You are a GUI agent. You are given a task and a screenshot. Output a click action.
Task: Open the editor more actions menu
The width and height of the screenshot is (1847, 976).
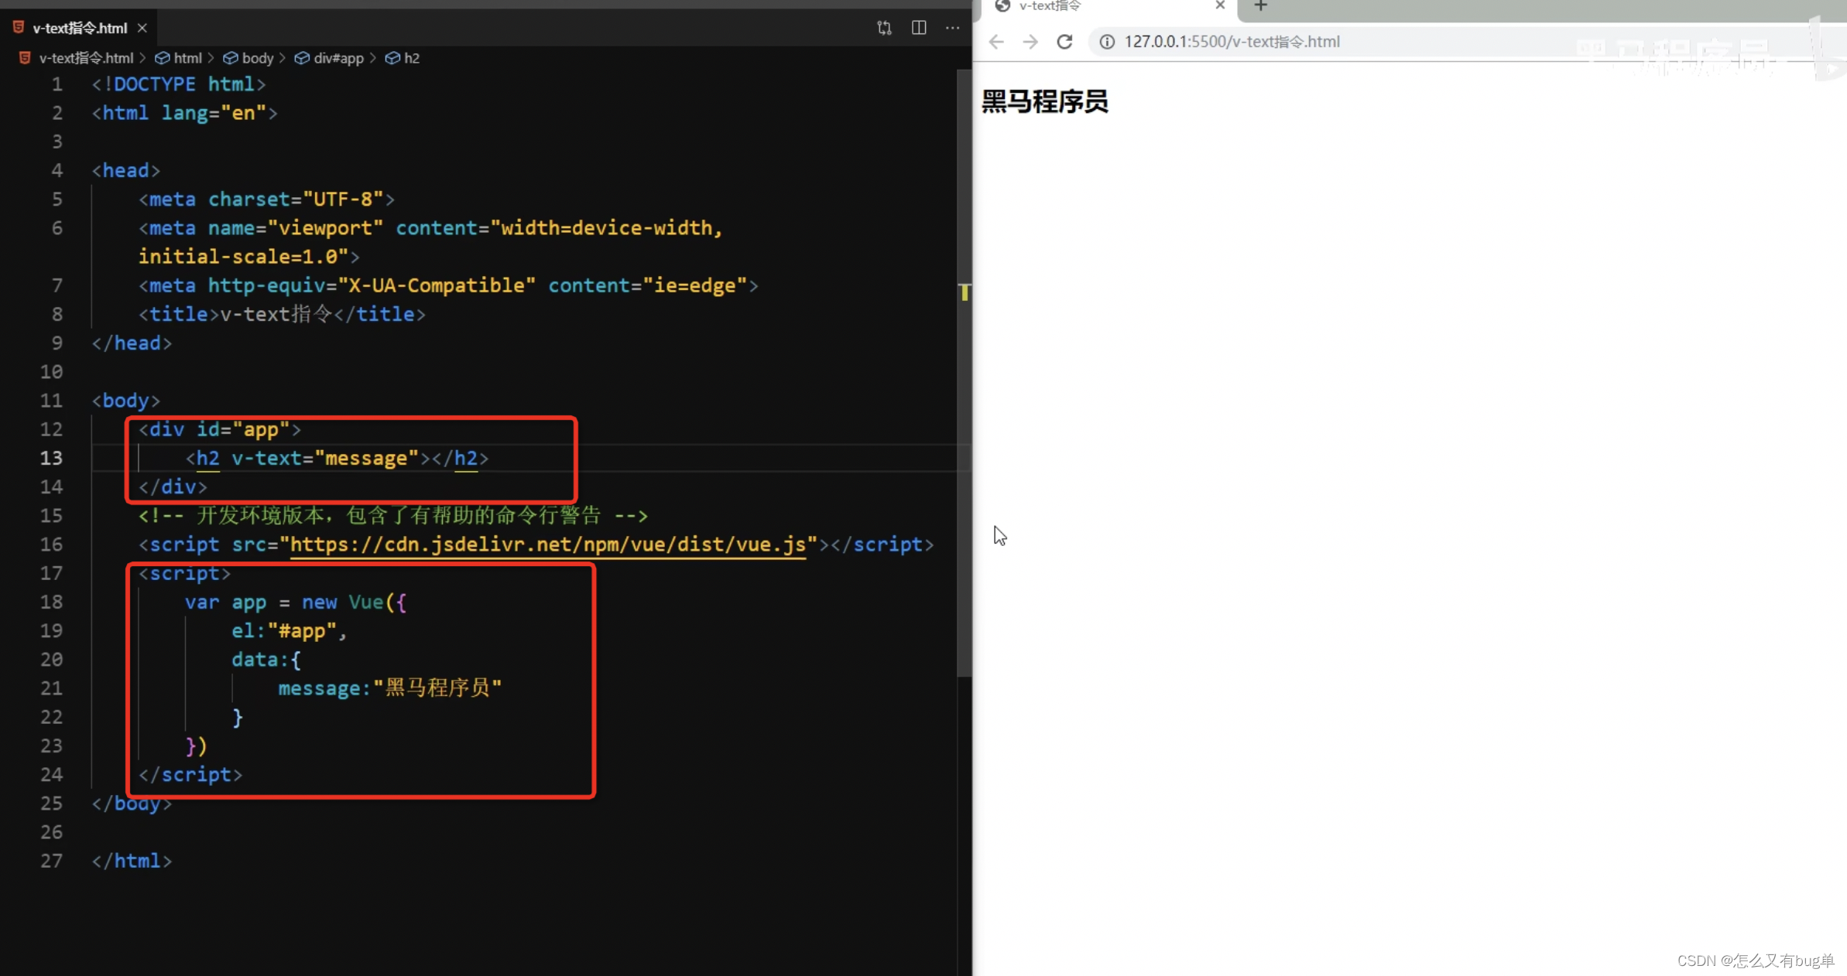point(953,28)
